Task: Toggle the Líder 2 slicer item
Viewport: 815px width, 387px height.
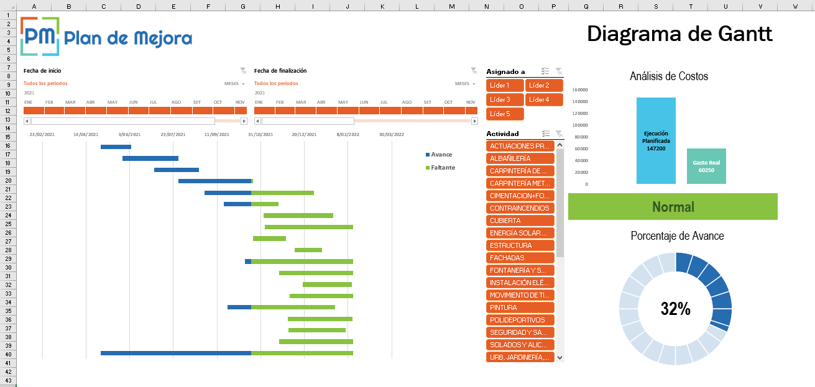Action: coord(544,86)
